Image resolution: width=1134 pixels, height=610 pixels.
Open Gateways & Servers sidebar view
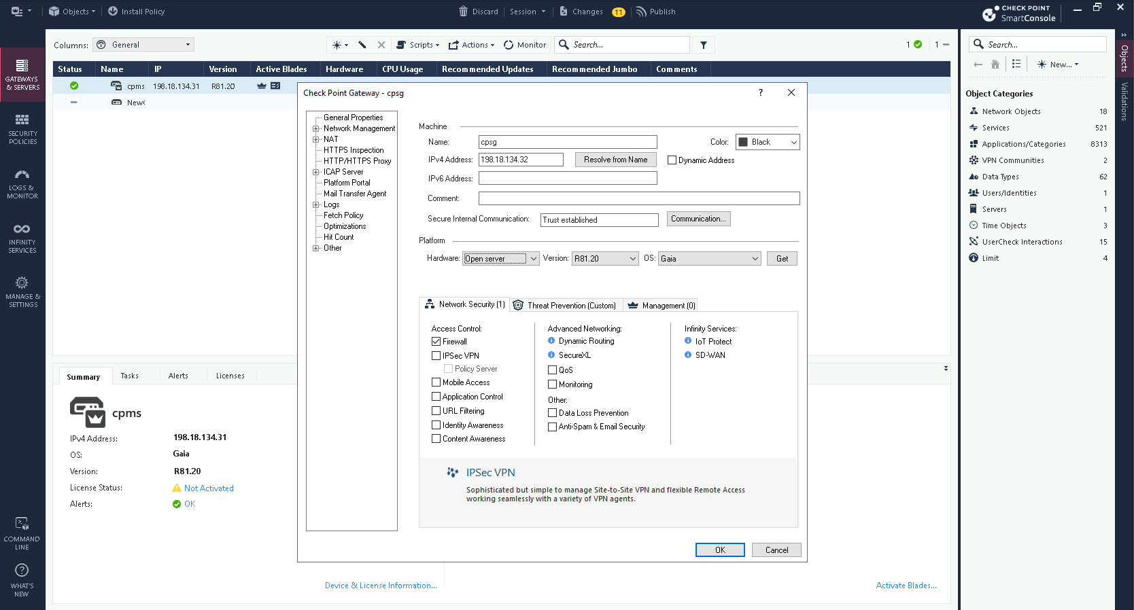coord(22,74)
